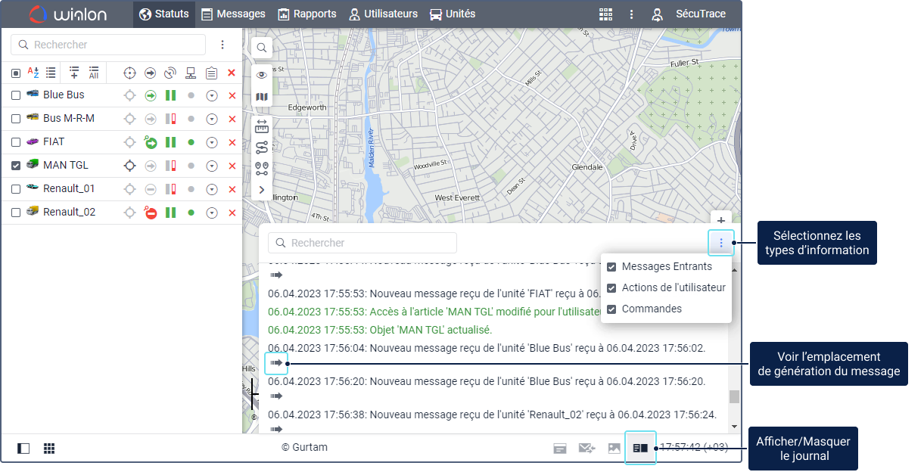This screenshot has height=472, width=924.
Task: Click the show/hide log icon in bottom bar
Action: click(640, 448)
